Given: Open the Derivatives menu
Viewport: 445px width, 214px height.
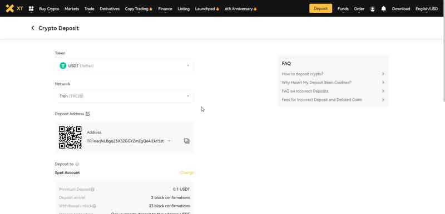Looking at the screenshot, I should click(x=110, y=9).
